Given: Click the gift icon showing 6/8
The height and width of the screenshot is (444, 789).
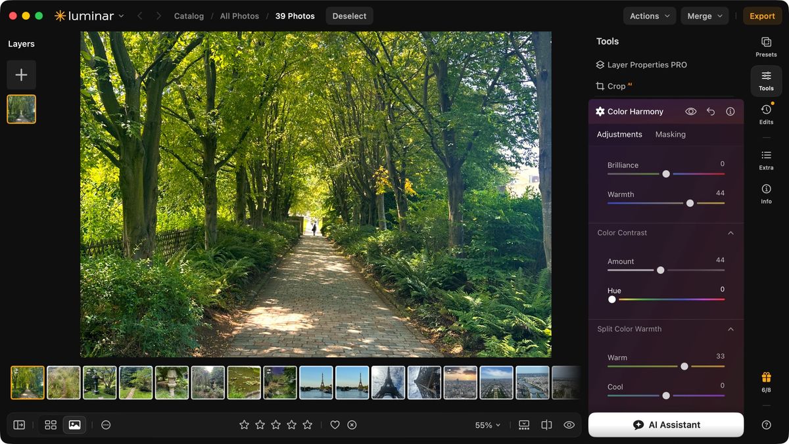Looking at the screenshot, I should click(766, 381).
